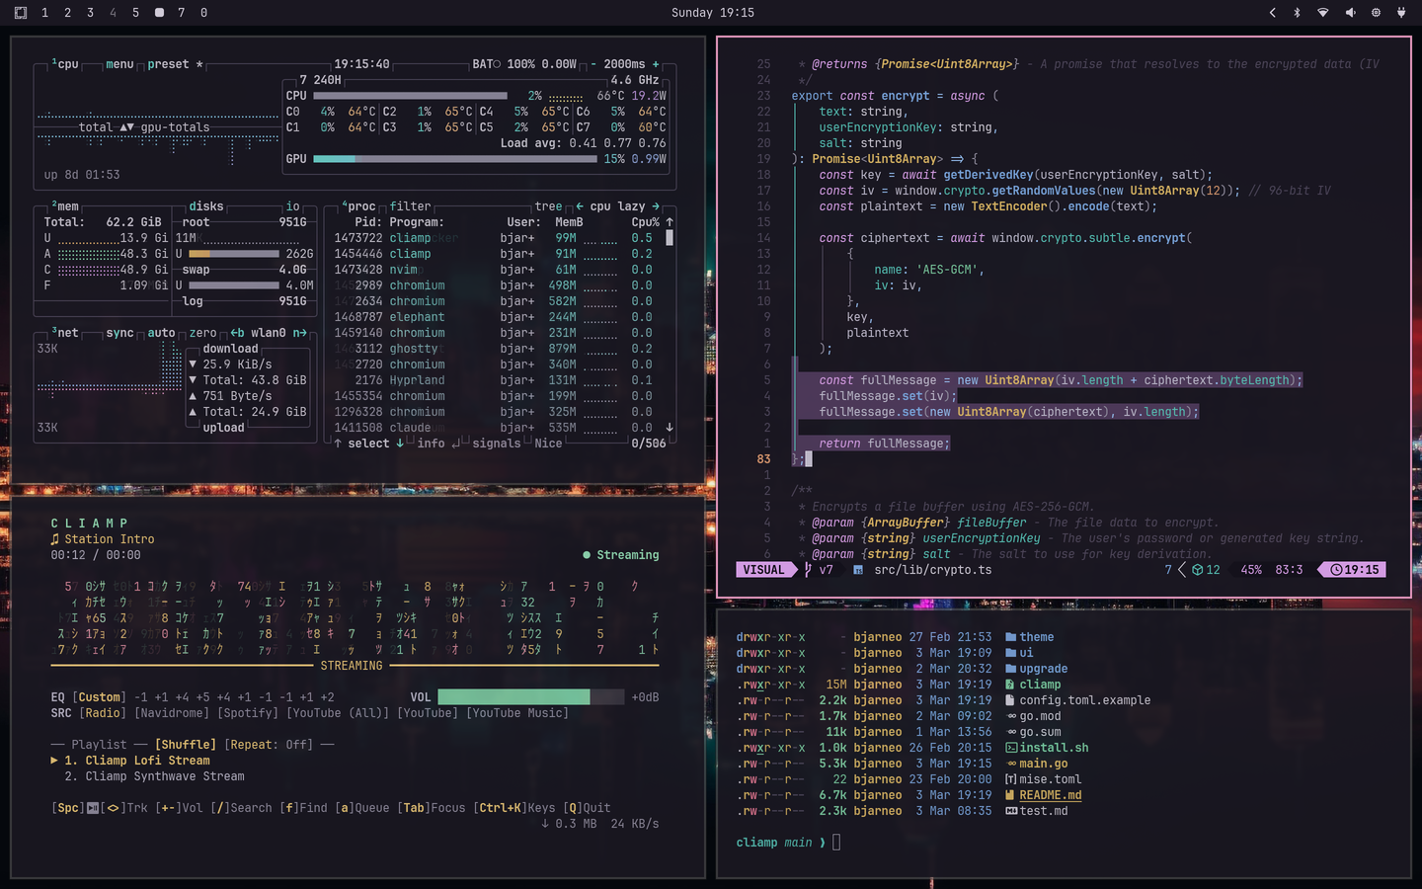Click the README.md book icon
The height and width of the screenshot is (889, 1422).
[x=1011, y=795]
